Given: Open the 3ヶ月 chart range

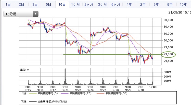Looking at the screenshot, I should pyautogui.click(x=102, y=5).
